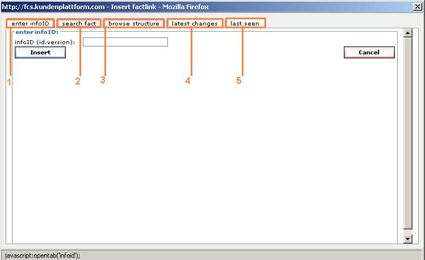Close the Insert factlink window
This screenshot has height=260, width=425.
click(418, 6)
